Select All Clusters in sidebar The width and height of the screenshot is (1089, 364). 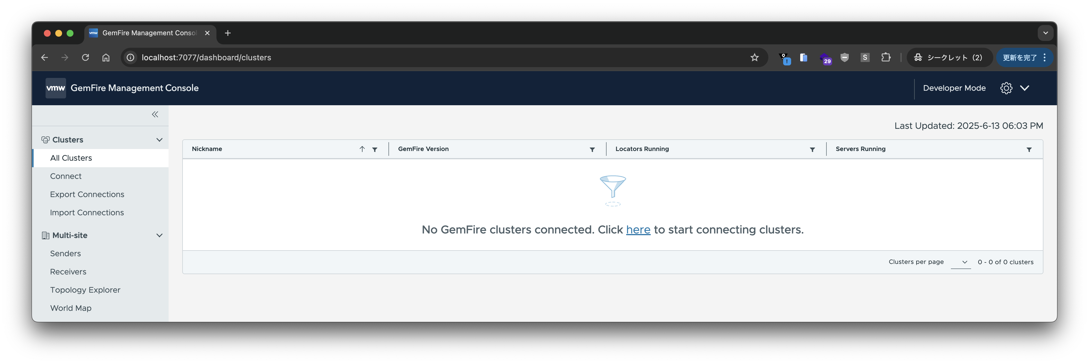pos(71,158)
